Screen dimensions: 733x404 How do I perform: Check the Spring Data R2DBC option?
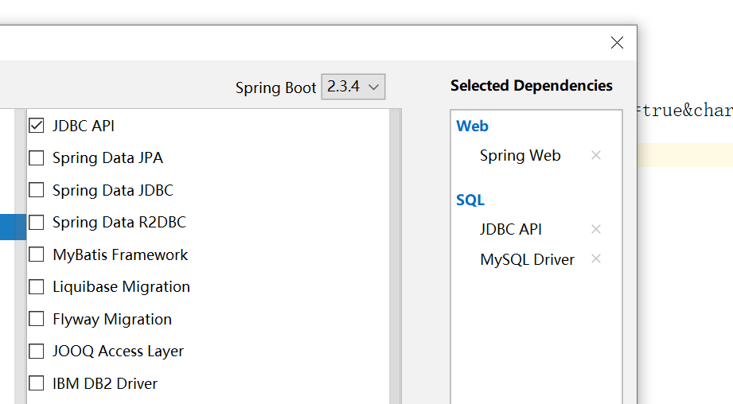[x=36, y=223]
